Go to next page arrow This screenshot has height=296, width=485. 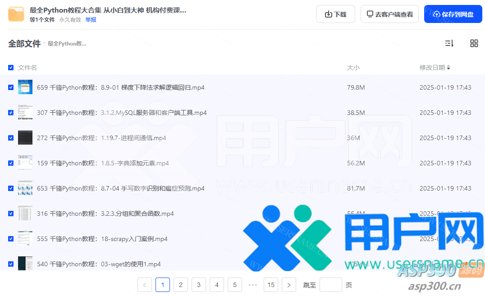point(288,285)
